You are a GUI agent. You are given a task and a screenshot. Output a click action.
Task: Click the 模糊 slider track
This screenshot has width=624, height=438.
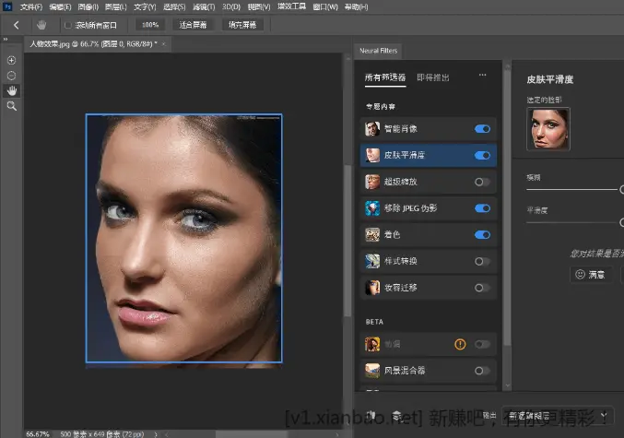575,190
